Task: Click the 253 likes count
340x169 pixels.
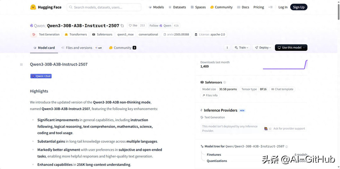Action: (x=142, y=25)
